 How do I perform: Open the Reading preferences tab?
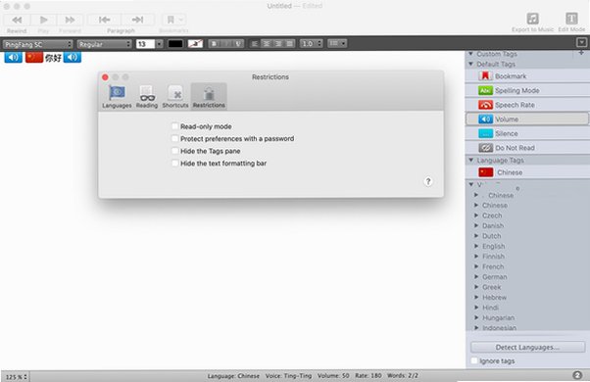click(147, 97)
